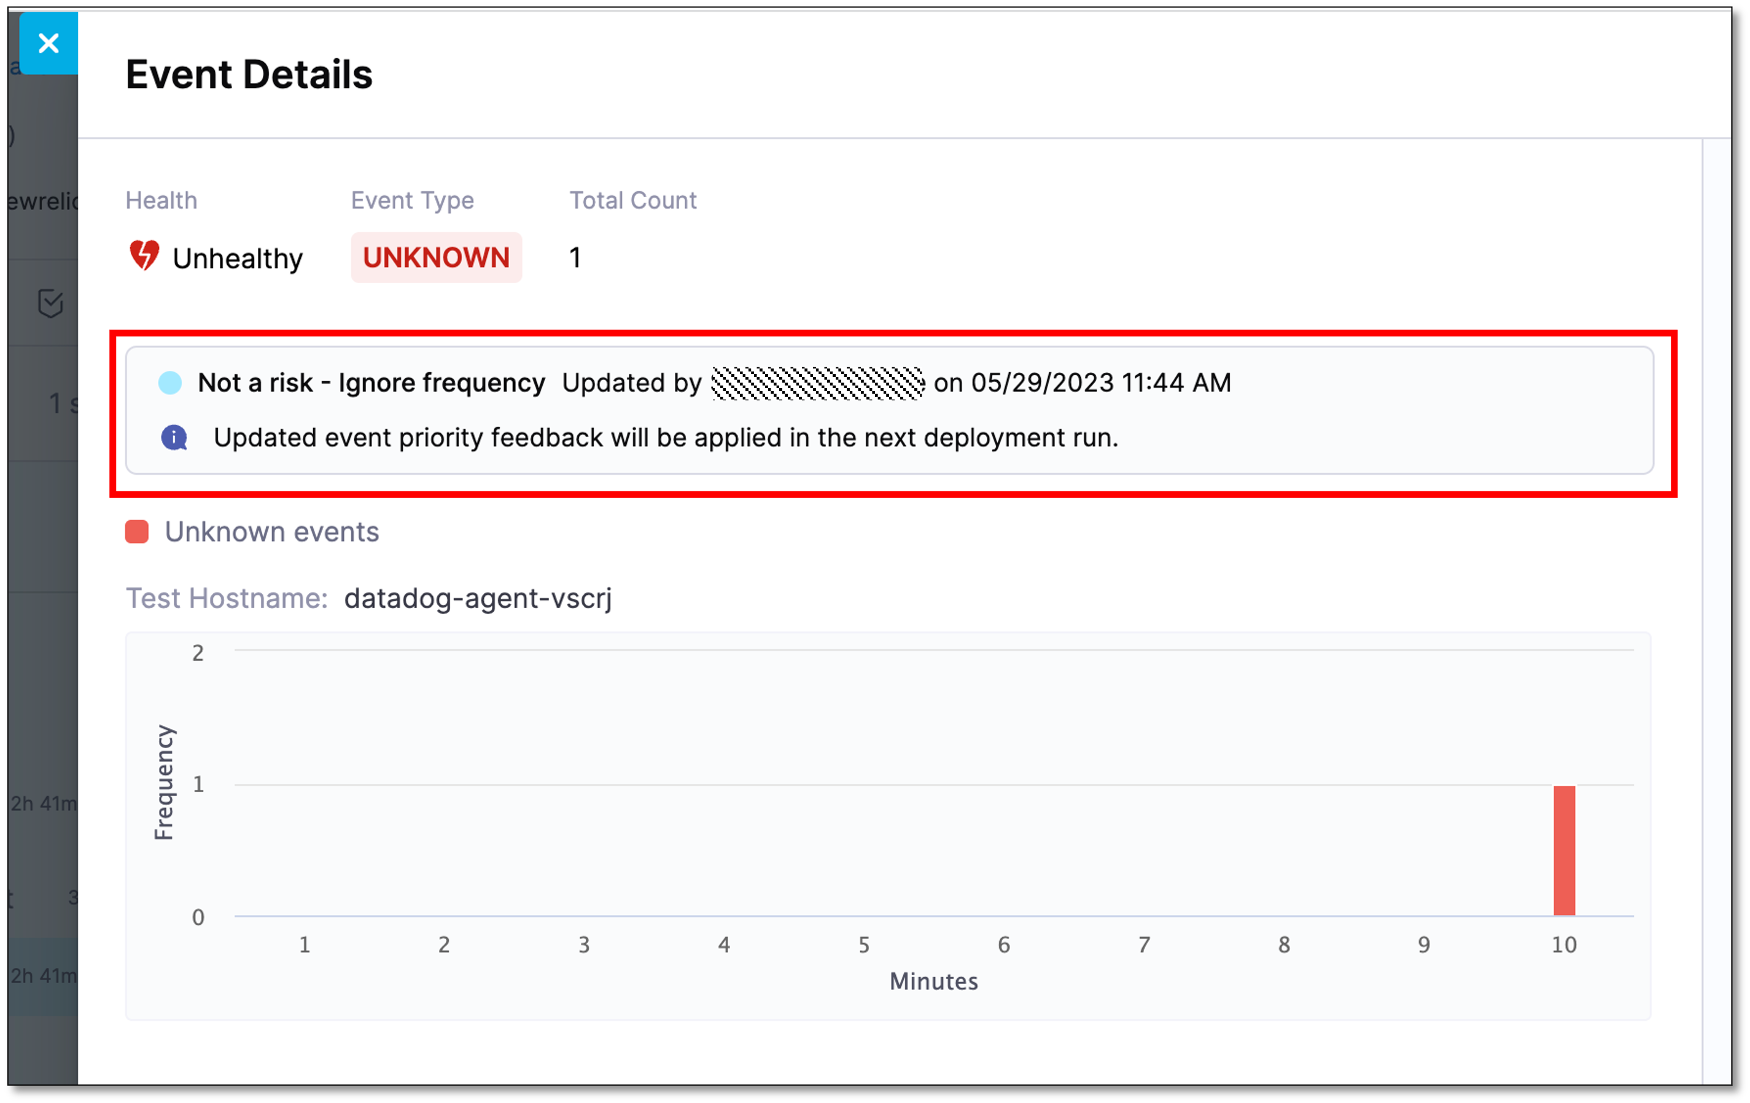The height and width of the screenshot is (1103, 1750).
Task: Click the Event Details heading
Action: click(x=249, y=74)
